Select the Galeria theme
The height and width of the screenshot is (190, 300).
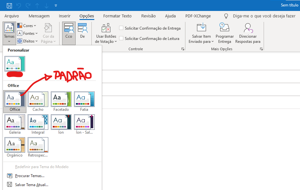click(15, 125)
